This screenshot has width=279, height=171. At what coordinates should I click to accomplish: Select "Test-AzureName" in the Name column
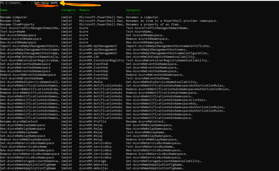pyautogui.click(x=13, y=32)
